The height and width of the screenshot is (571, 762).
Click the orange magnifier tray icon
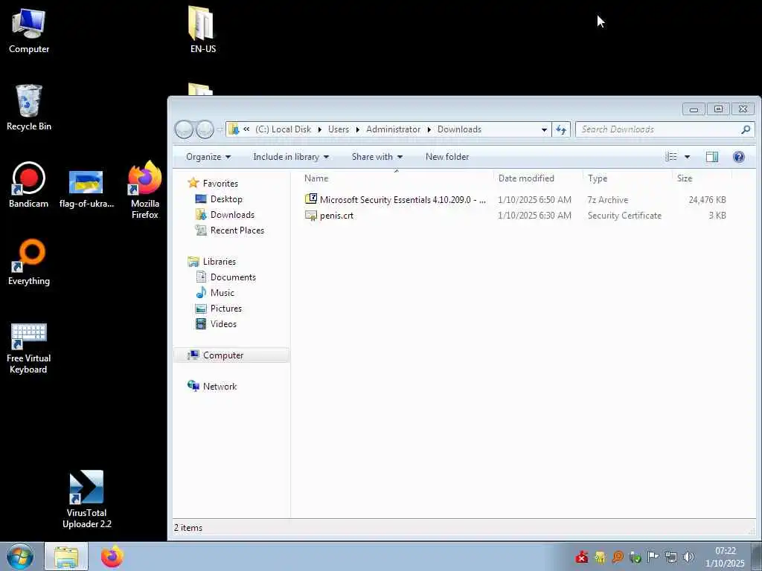(618, 556)
